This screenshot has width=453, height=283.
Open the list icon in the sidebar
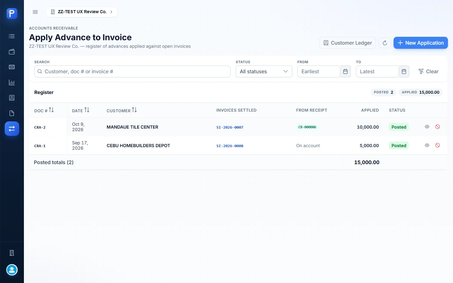coord(12,36)
